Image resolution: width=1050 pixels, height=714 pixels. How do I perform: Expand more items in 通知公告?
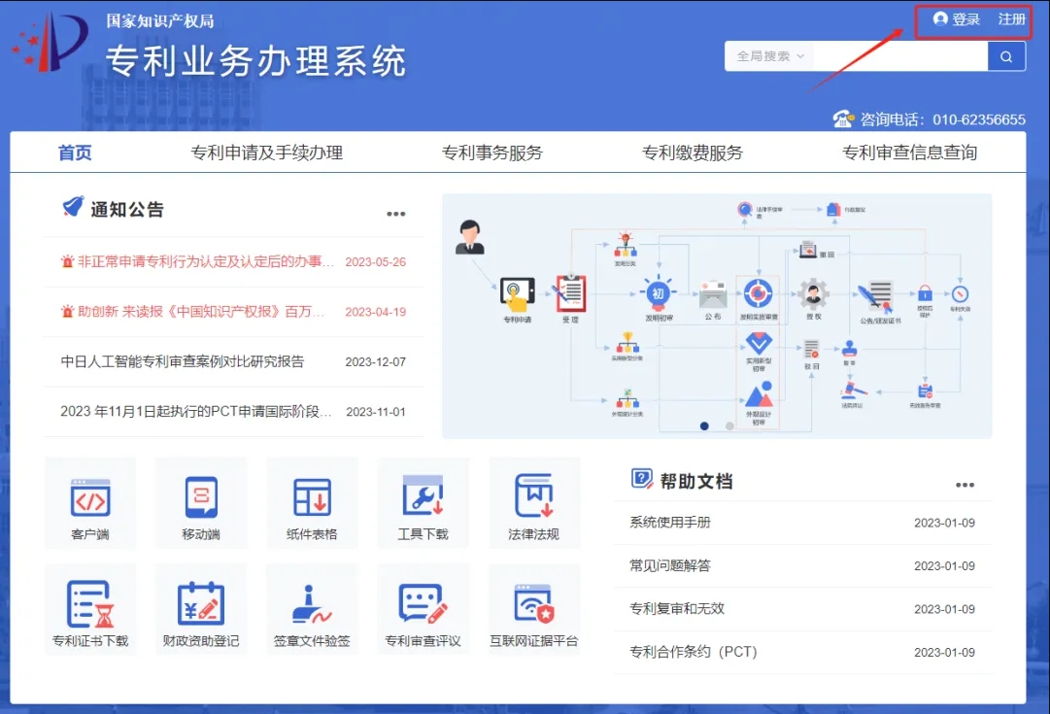(x=395, y=214)
